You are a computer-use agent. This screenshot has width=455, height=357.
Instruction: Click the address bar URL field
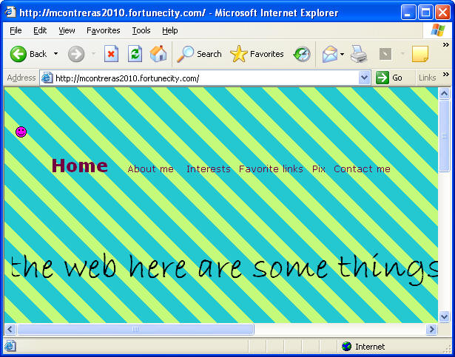tap(206, 78)
